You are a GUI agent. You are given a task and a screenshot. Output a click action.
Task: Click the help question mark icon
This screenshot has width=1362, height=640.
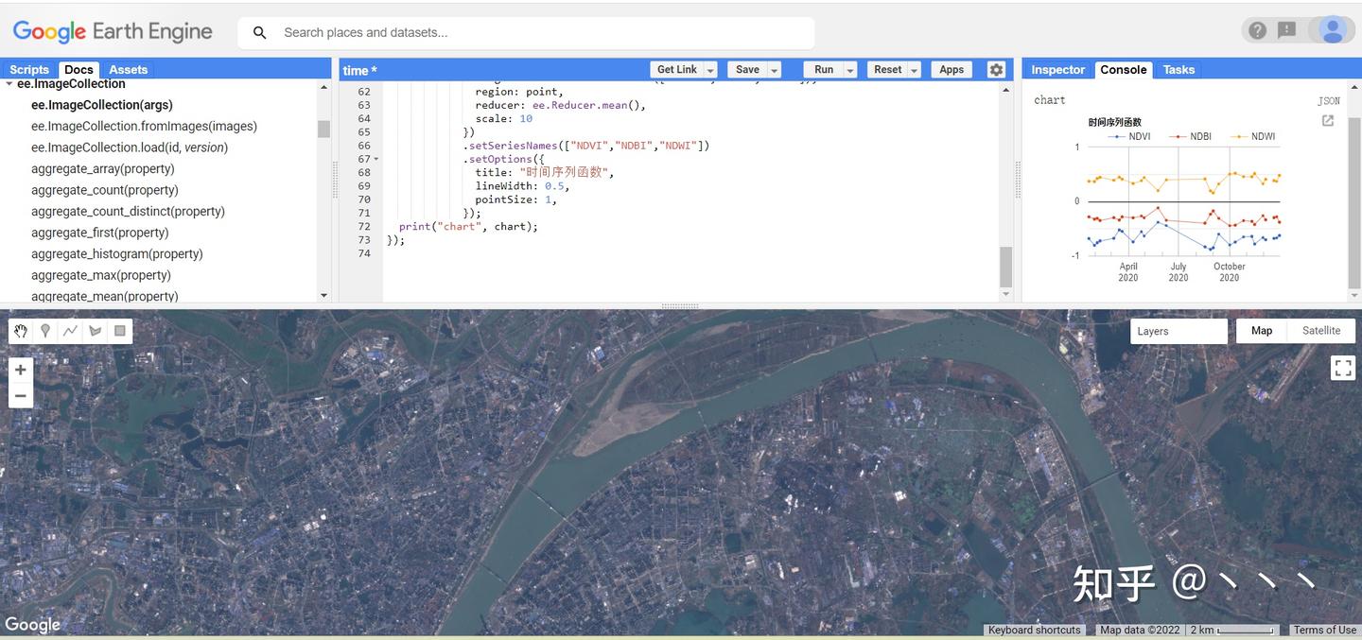pos(1257,30)
